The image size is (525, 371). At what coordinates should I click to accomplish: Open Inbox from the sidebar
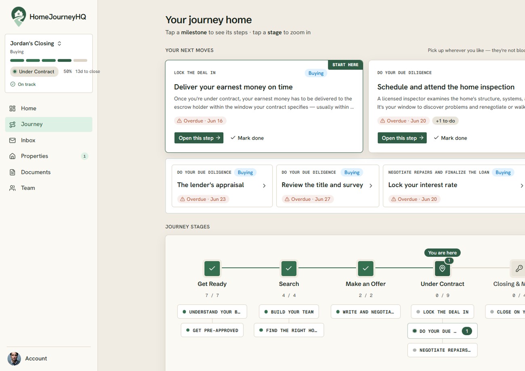coord(48,140)
